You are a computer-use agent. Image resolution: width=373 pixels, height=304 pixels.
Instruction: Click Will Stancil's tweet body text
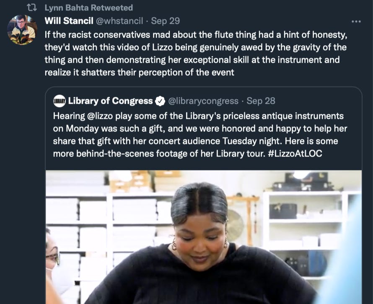(196, 54)
